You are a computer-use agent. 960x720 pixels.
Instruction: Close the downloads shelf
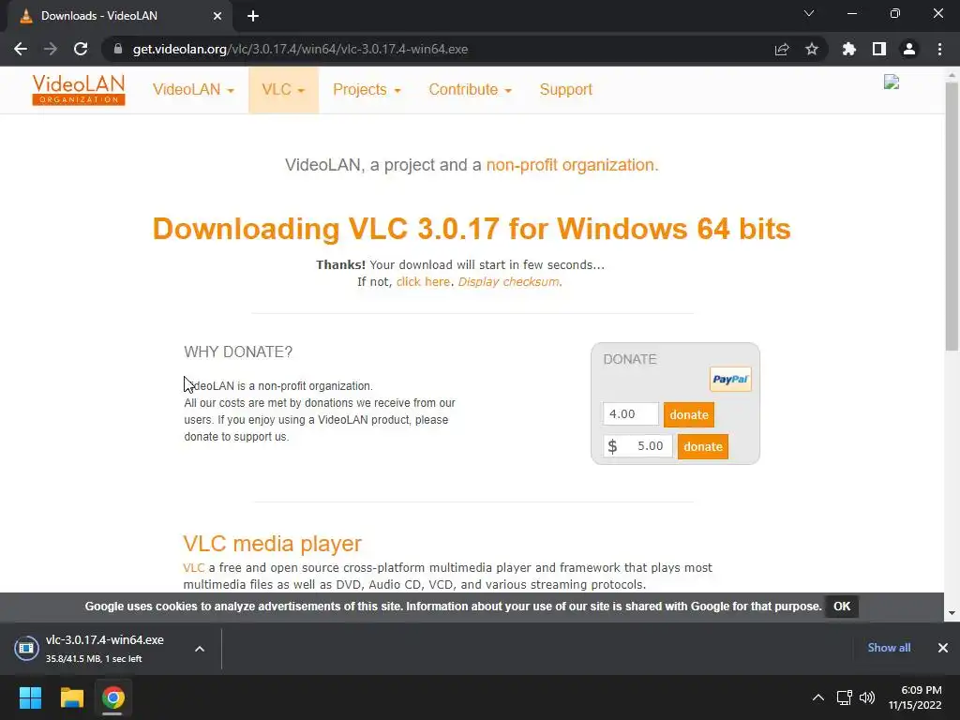coord(943,648)
